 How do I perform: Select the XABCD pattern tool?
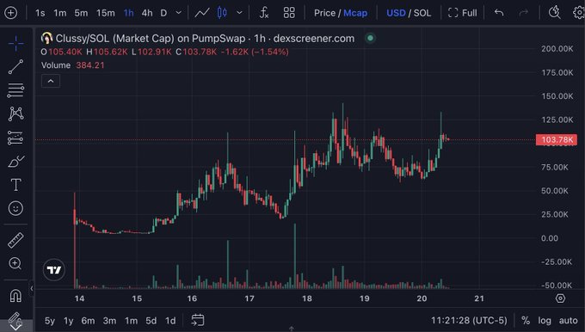tap(15, 114)
